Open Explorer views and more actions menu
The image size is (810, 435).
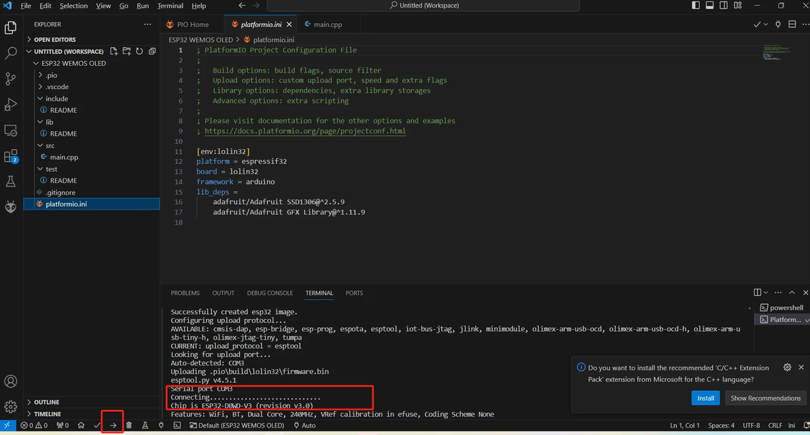(x=147, y=24)
